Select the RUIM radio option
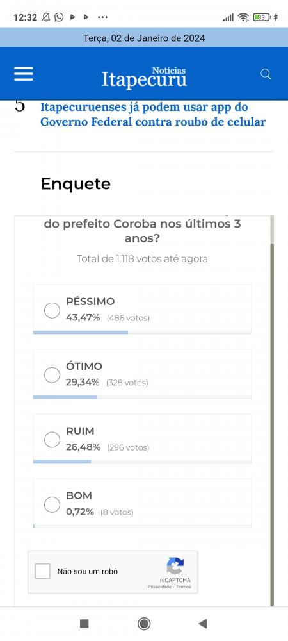 (52, 440)
